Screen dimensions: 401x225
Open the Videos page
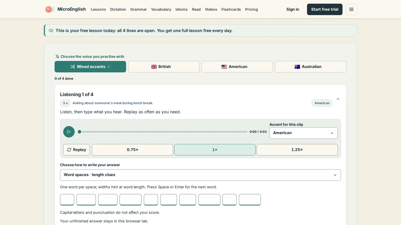point(211,9)
